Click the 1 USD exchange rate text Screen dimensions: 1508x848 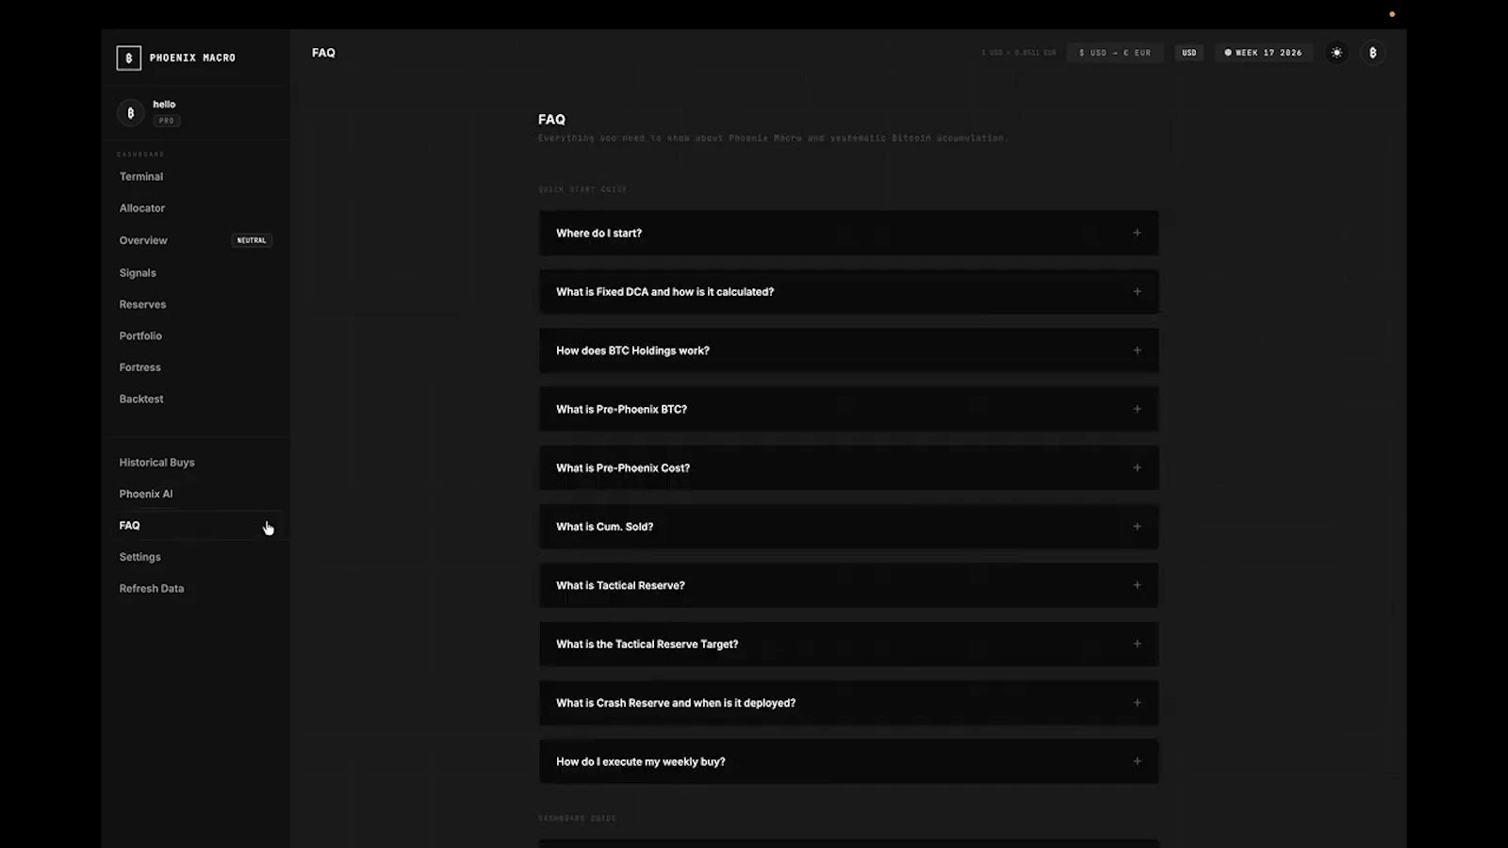click(1018, 53)
